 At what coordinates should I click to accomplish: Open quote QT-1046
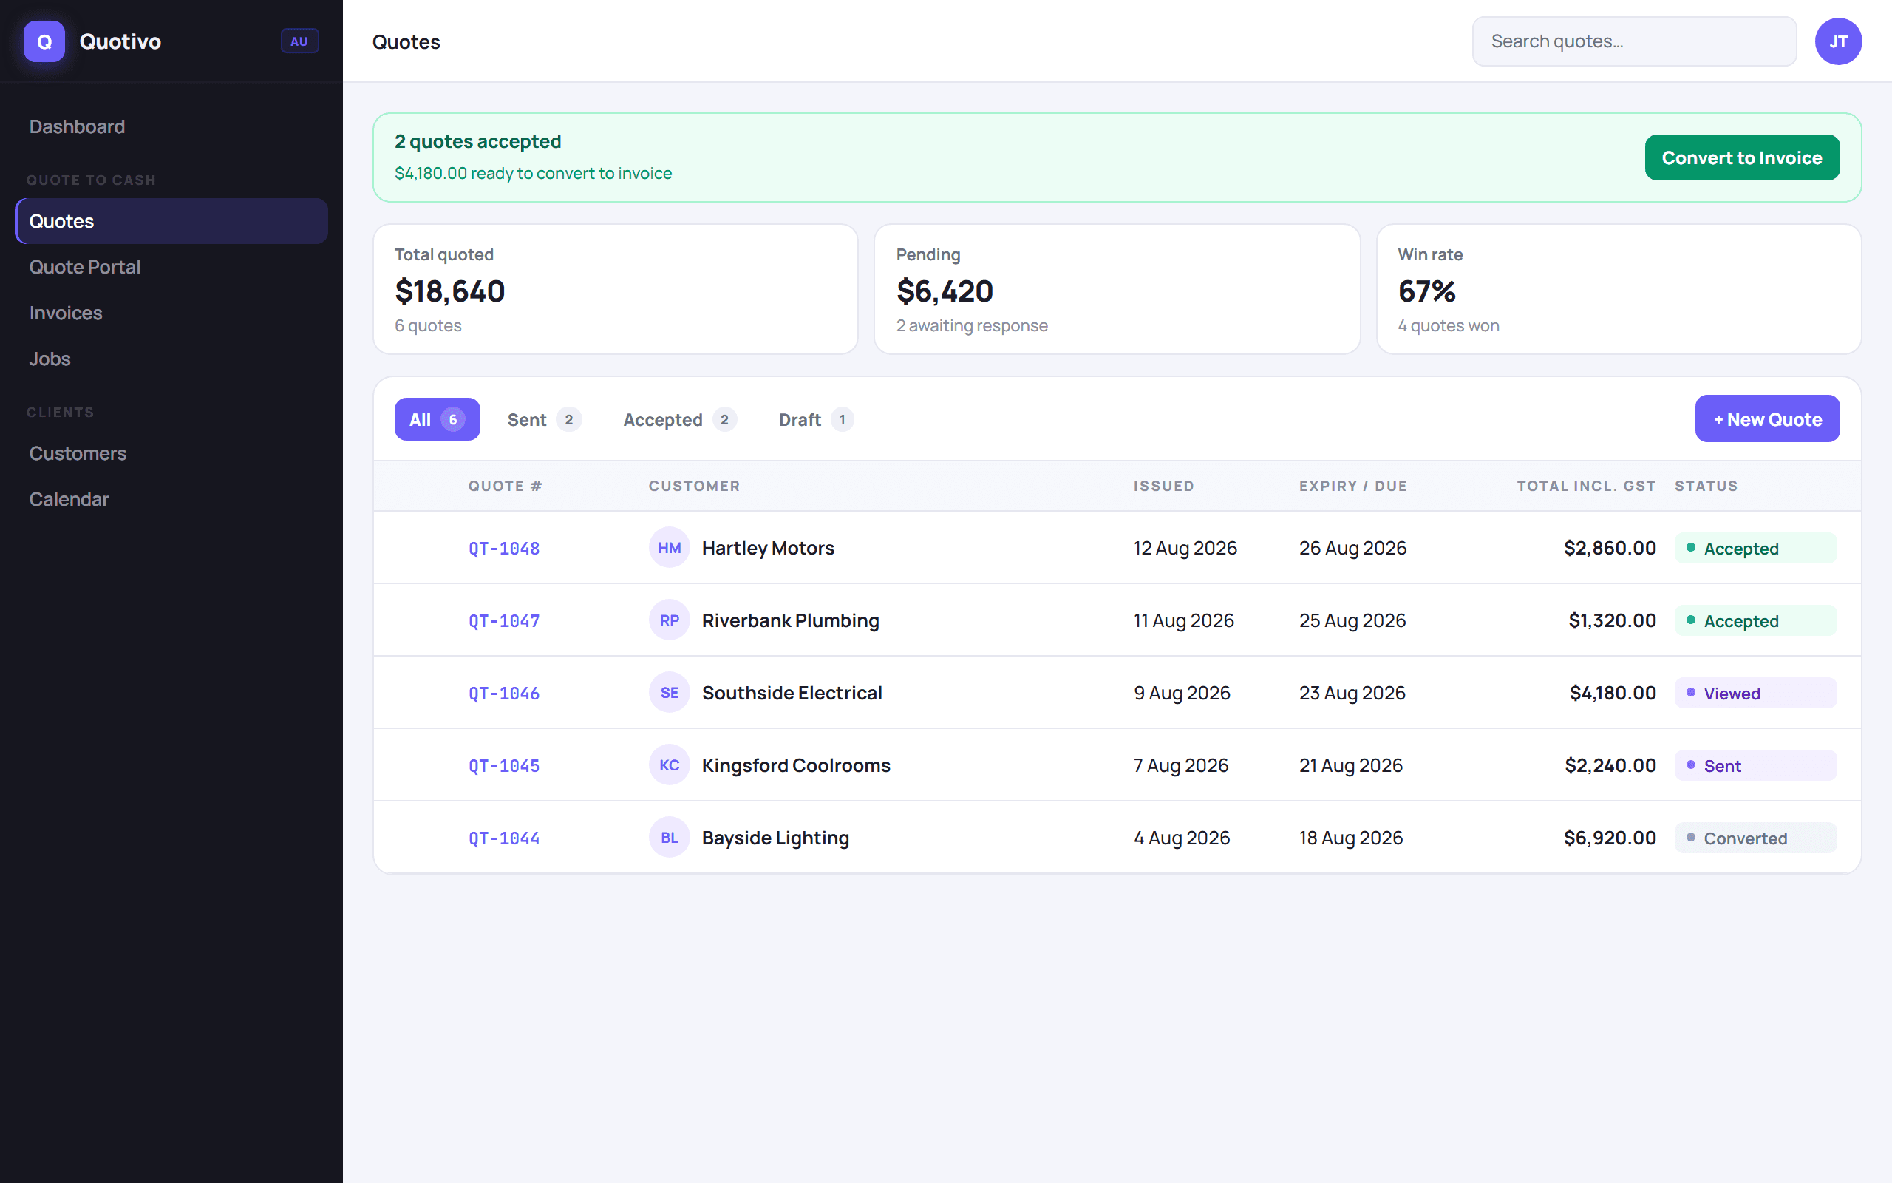(x=503, y=694)
